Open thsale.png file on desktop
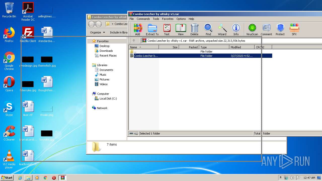Screen dimensions: 322x181 [x=47, y=111]
